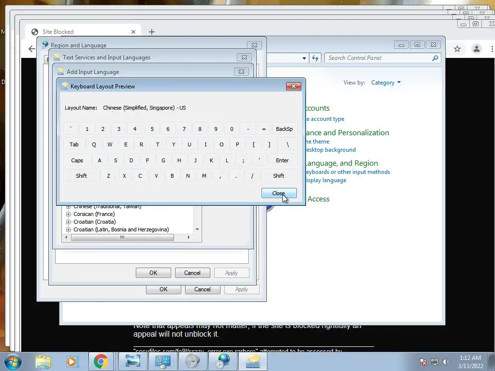
Task: Click the volume icon in system tray
Action: (446, 362)
